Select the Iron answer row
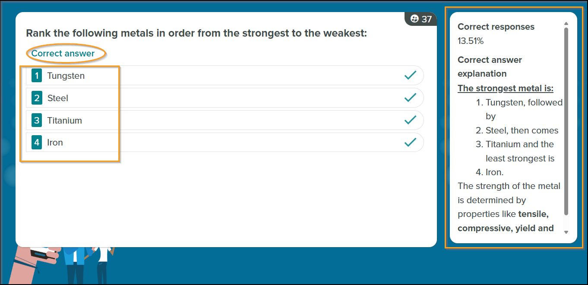 click(x=224, y=142)
